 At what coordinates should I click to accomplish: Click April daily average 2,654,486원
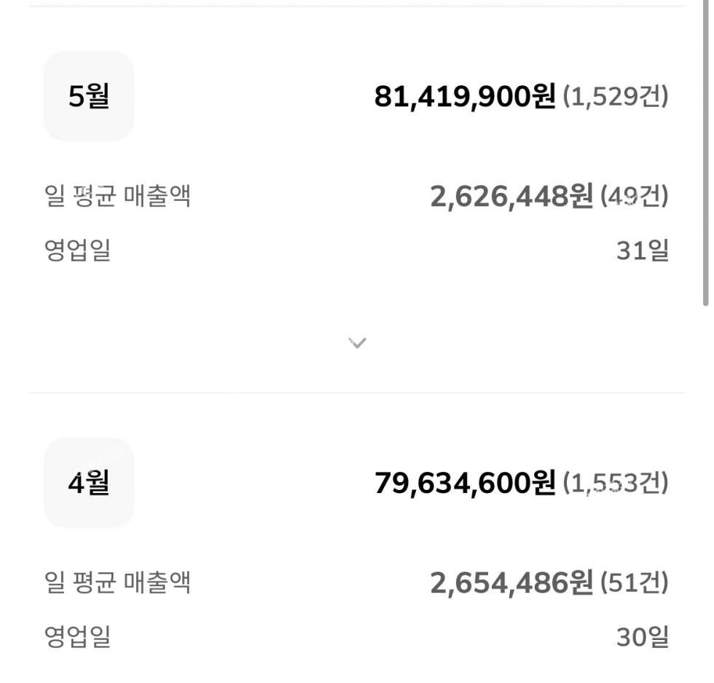pyautogui.click(x=511, y=583)
